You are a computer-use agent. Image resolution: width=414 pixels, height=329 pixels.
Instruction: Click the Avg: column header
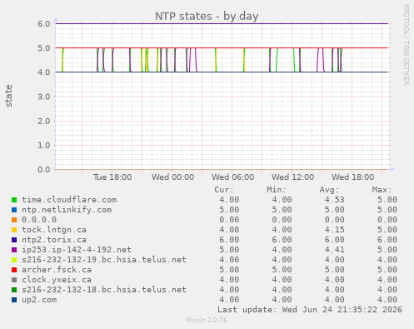point(329,190)
